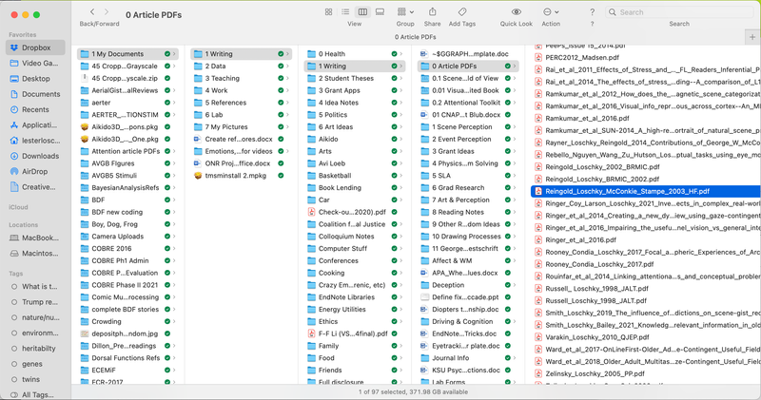Click the Share toolbar icon

pos(433,12)
